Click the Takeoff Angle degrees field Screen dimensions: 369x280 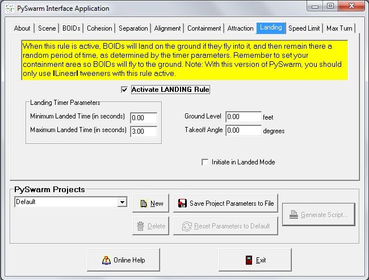pos(244,130)
